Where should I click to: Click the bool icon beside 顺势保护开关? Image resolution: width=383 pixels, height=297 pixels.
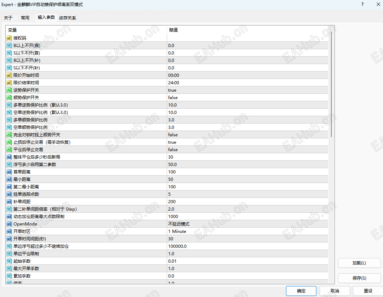point(9,97)
